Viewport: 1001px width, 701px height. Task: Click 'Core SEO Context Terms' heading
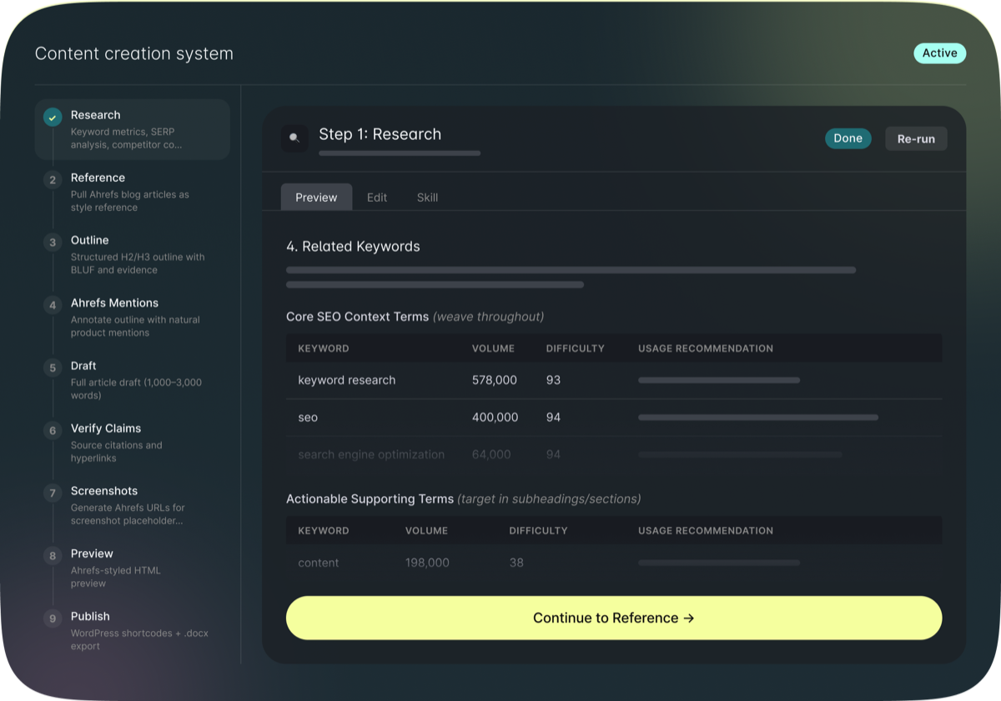[357, 317]
